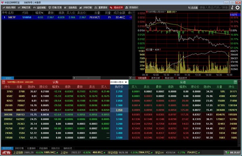Open the settings gear icon
242x156 pixels.
click(x=238, y=7)
